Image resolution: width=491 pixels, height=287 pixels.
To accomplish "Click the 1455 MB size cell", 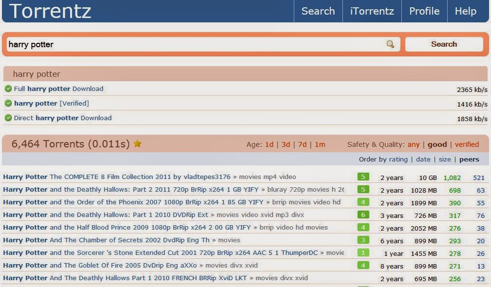I will click(424, 254).
